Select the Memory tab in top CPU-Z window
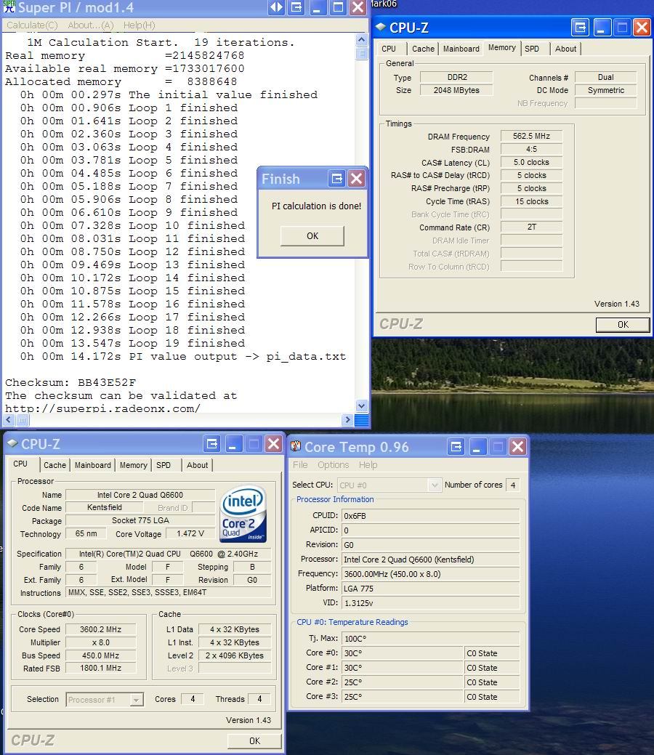Image resolution: width=654 pixels, height=755 pixels. click(x=502, y=48)
